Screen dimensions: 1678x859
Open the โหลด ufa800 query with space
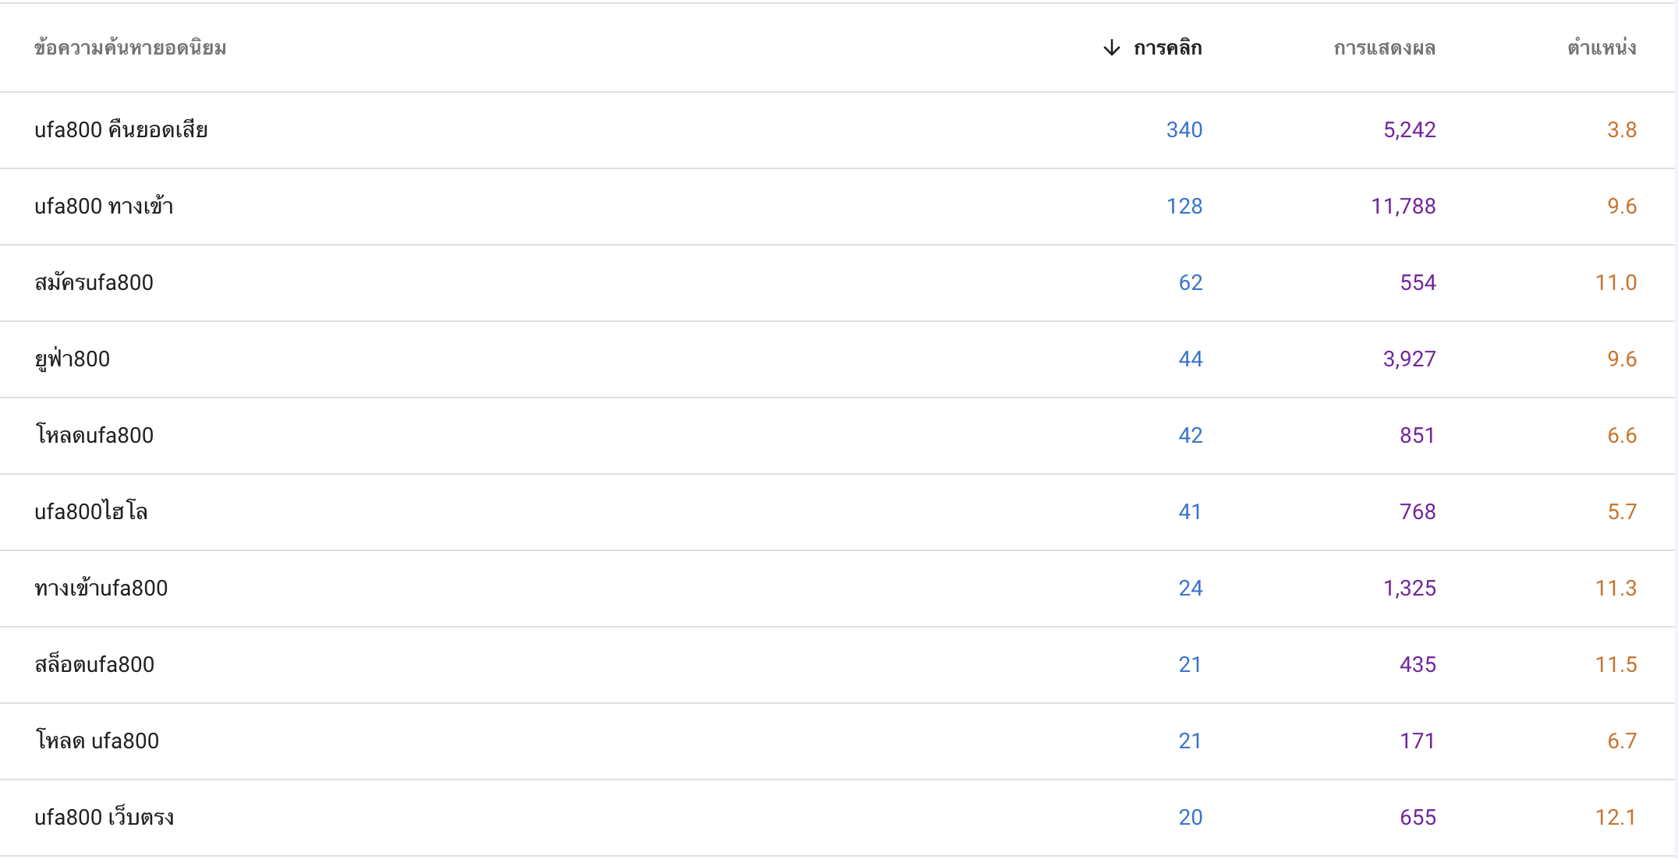tap(837, 741)
